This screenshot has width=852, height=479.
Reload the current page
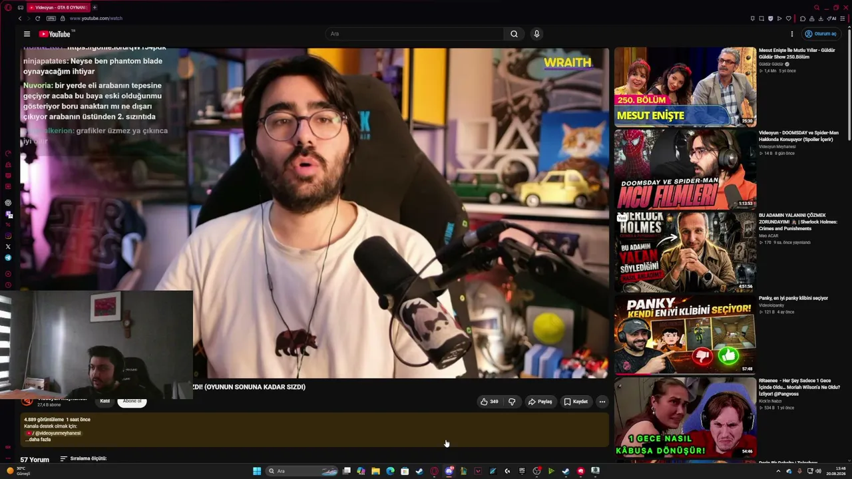[x=37, y=19]
